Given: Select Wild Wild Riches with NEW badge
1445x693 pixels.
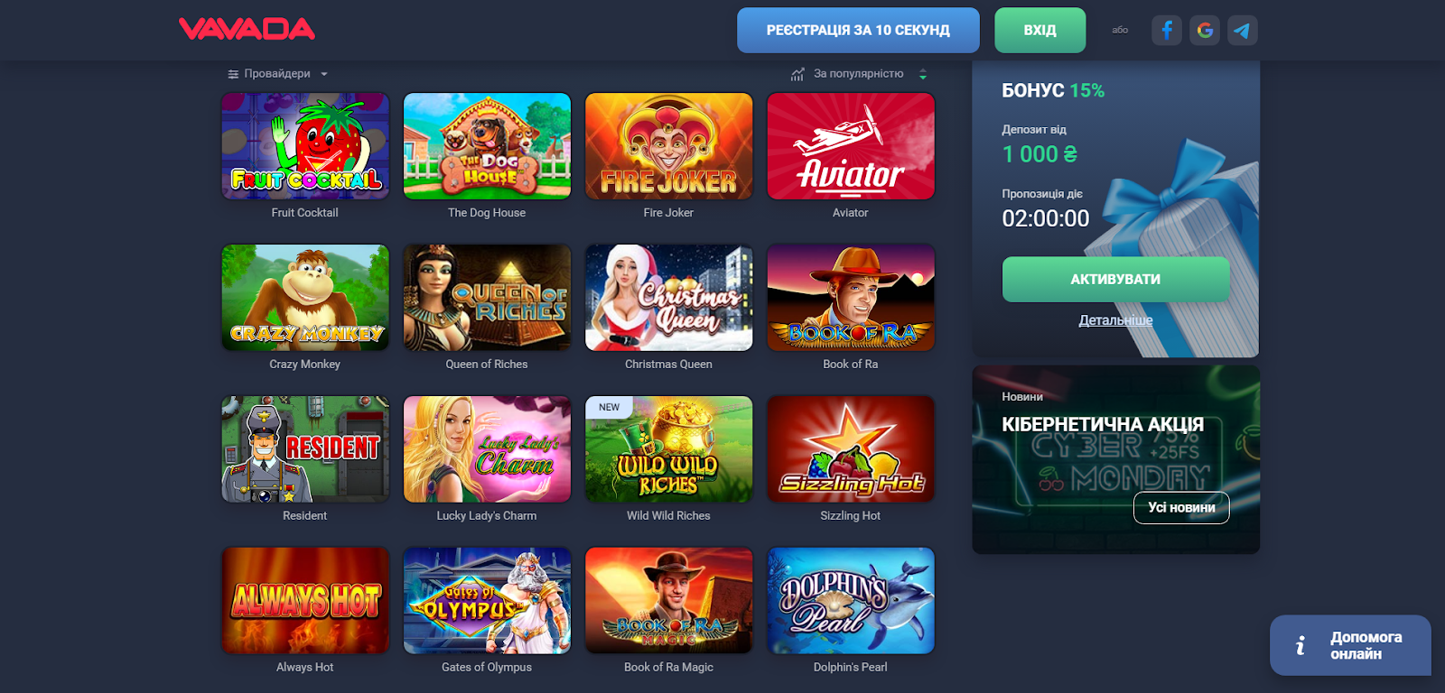Looking at the screenshot, I should tap(668, 449).
